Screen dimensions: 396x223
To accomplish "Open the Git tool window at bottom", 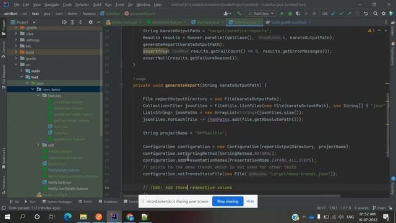I will (x=14, y=201).
